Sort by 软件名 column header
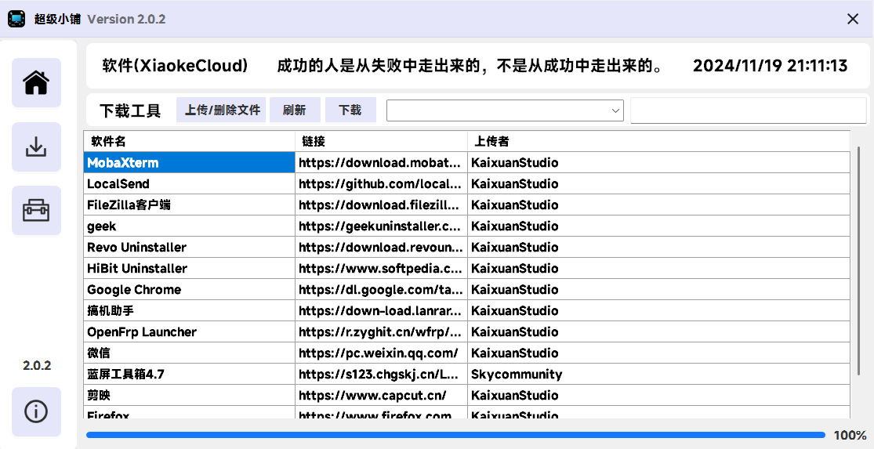 189,141
